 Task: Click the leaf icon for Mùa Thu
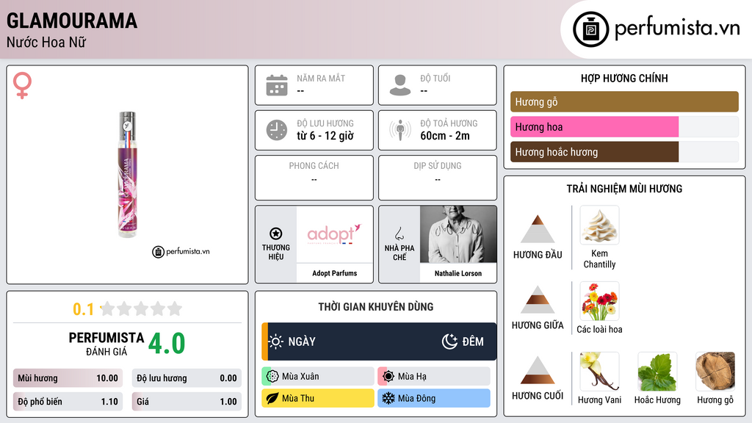pos(272,398)
